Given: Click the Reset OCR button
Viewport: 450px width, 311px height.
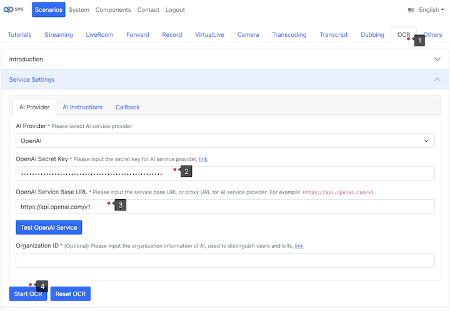Looking at the screenshot, I should (71, 294).
